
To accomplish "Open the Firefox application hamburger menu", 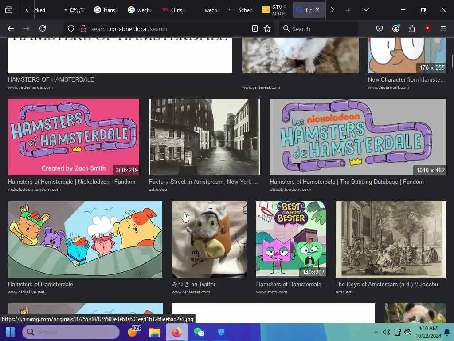I will 443,28.
